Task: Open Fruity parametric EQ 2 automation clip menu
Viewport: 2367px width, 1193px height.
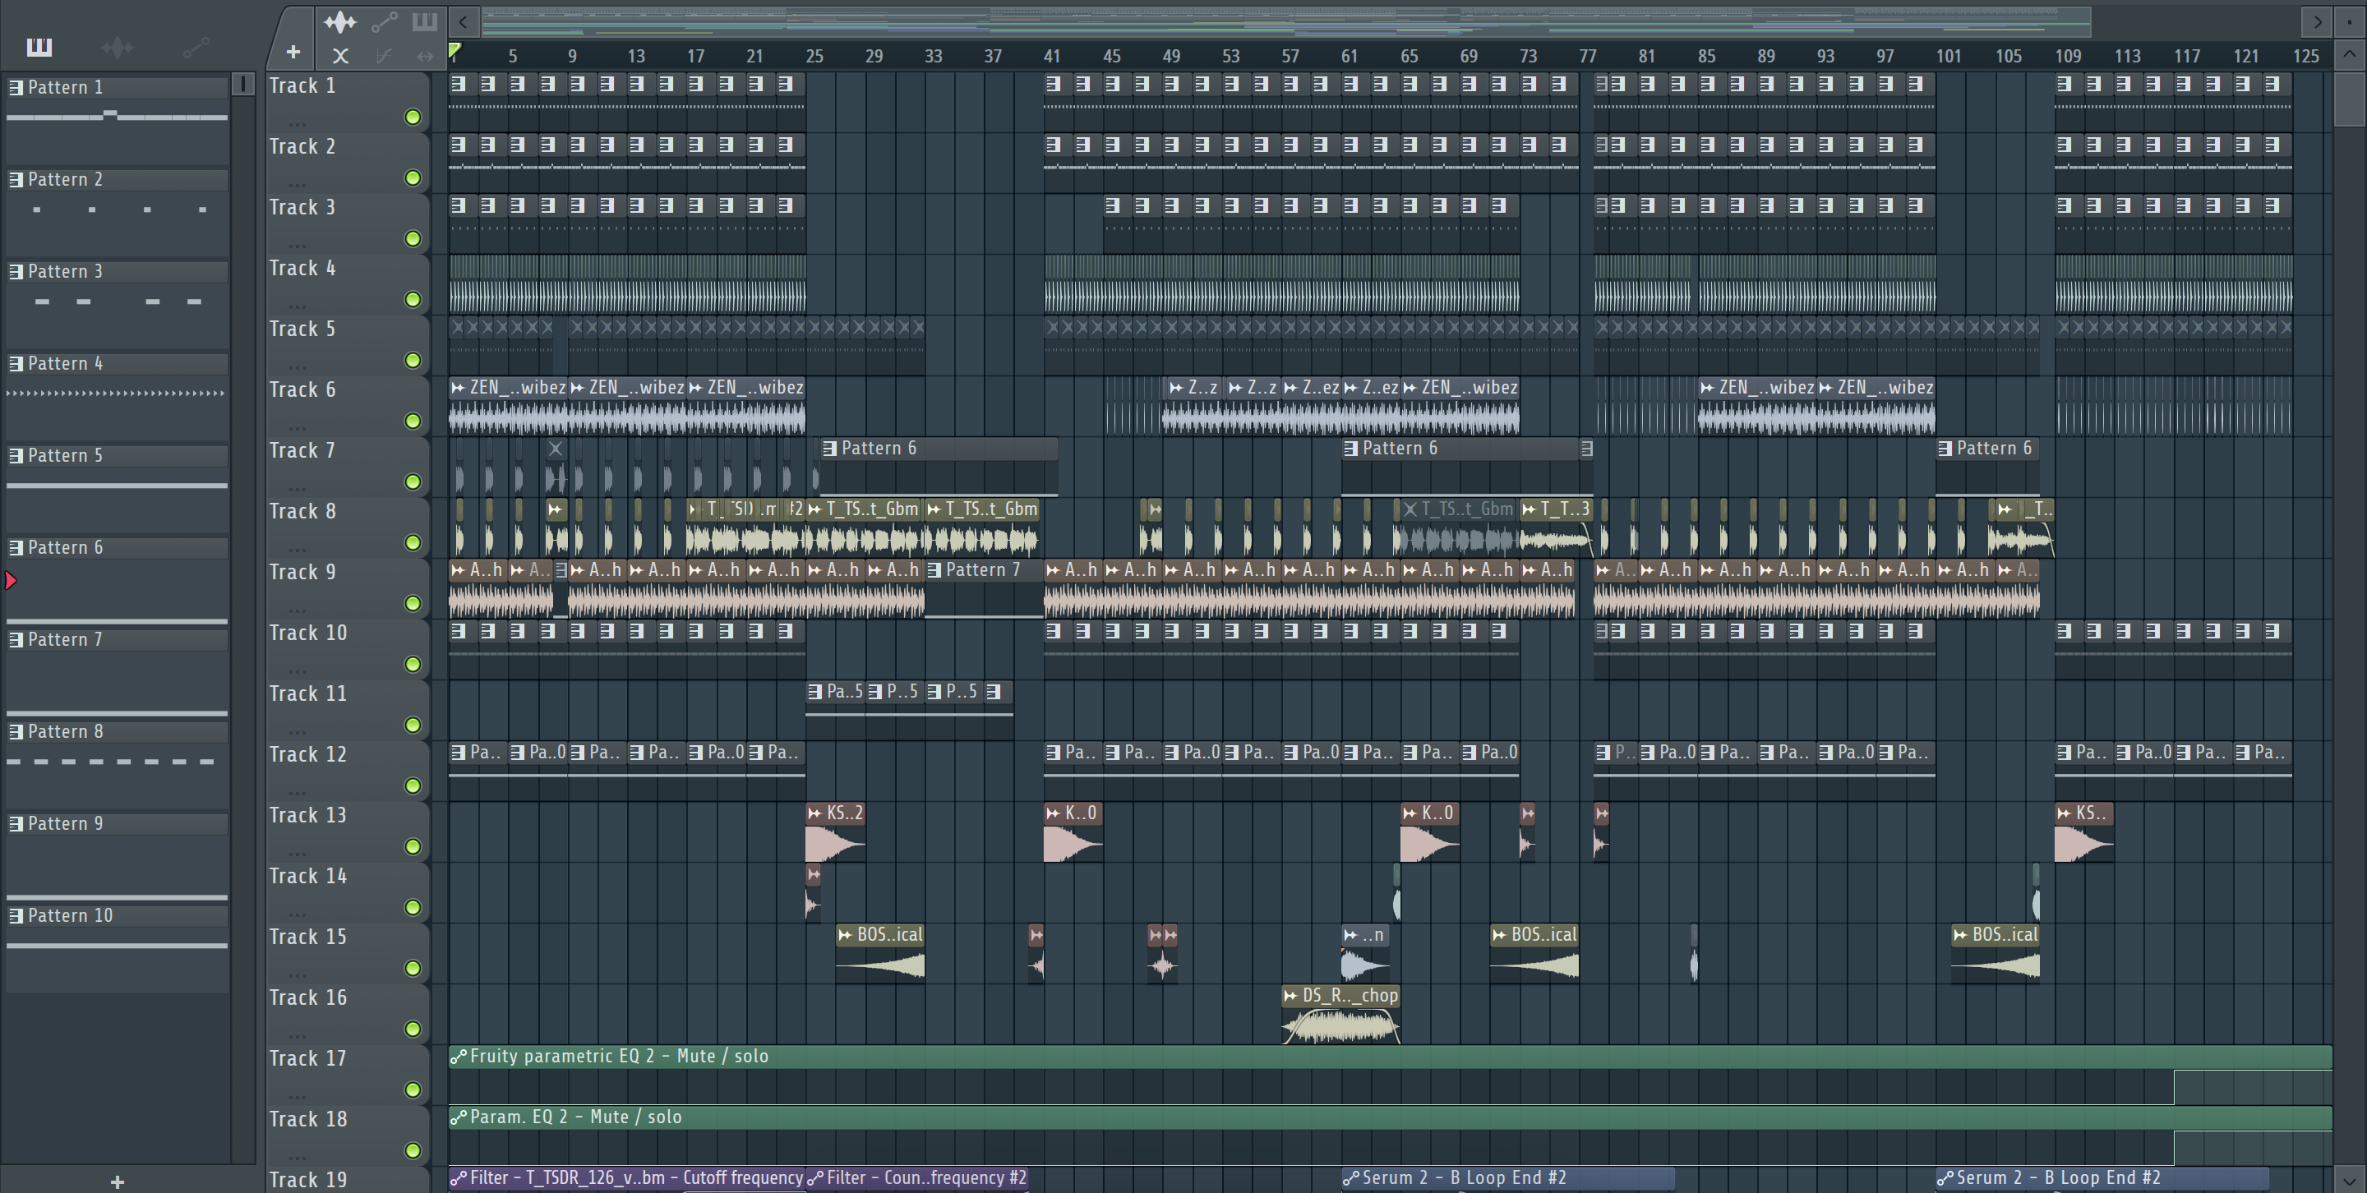Action: tap(458, 1056)
